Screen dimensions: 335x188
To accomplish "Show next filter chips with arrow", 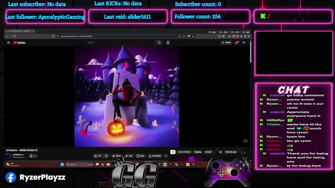I will pyautogui.click(x=244, y=153).
